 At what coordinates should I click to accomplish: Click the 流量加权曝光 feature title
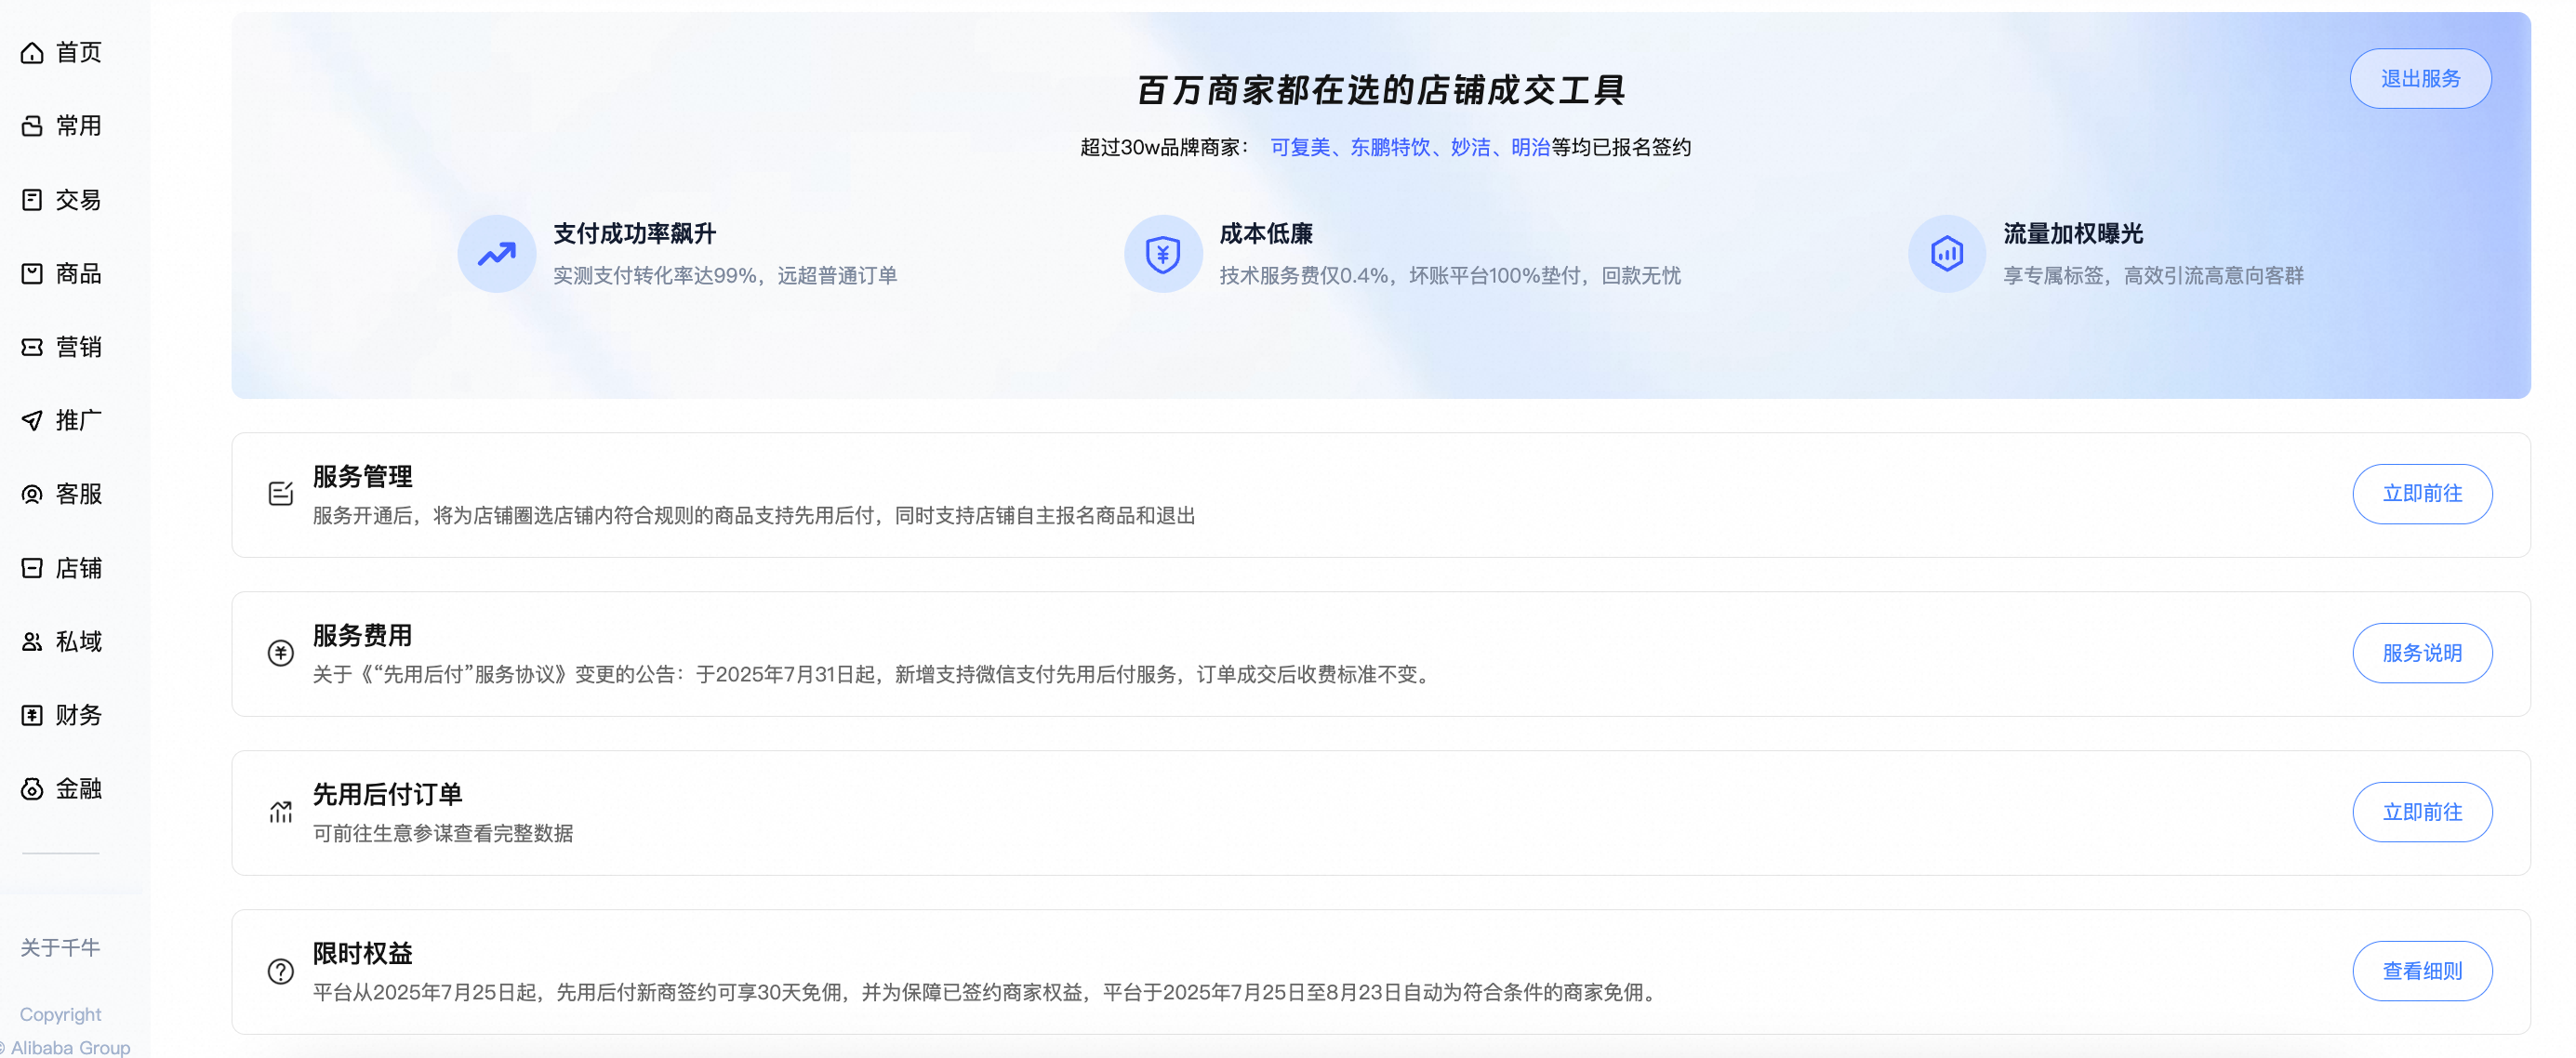pos(2073,234)
